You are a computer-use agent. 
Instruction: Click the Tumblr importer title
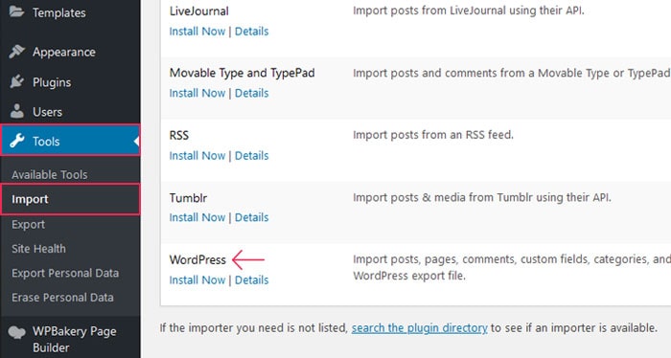tap(188, 198)
